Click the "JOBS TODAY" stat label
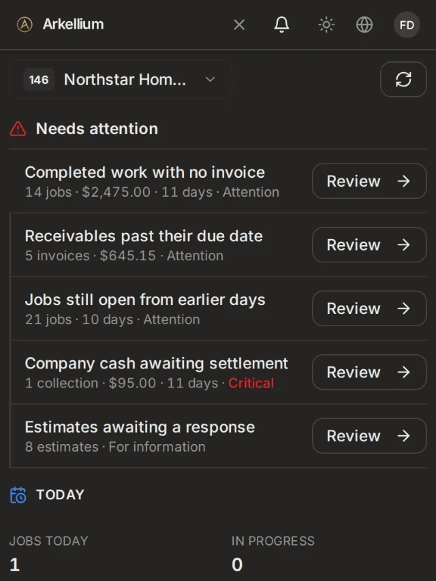436x581 pixels. [48, 541]
